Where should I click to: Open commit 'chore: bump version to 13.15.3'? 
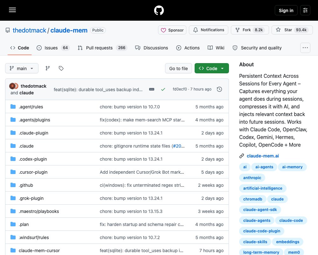131,211
